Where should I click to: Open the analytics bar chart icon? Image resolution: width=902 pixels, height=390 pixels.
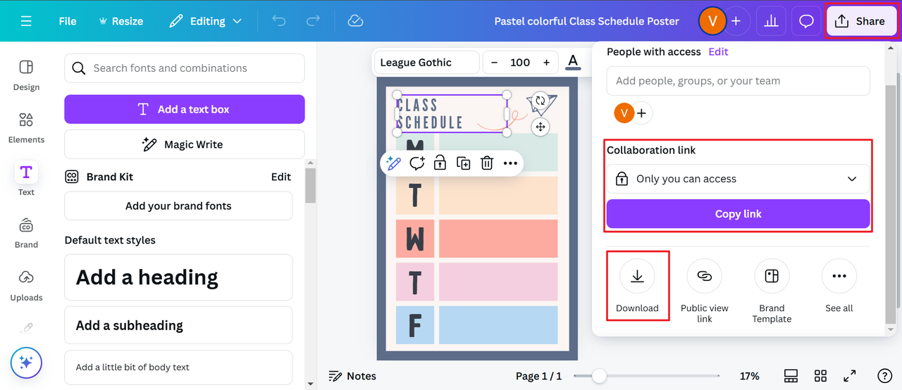[771, 21]
